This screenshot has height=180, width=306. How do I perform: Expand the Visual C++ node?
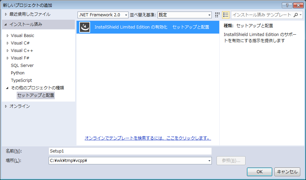point(7,51)
